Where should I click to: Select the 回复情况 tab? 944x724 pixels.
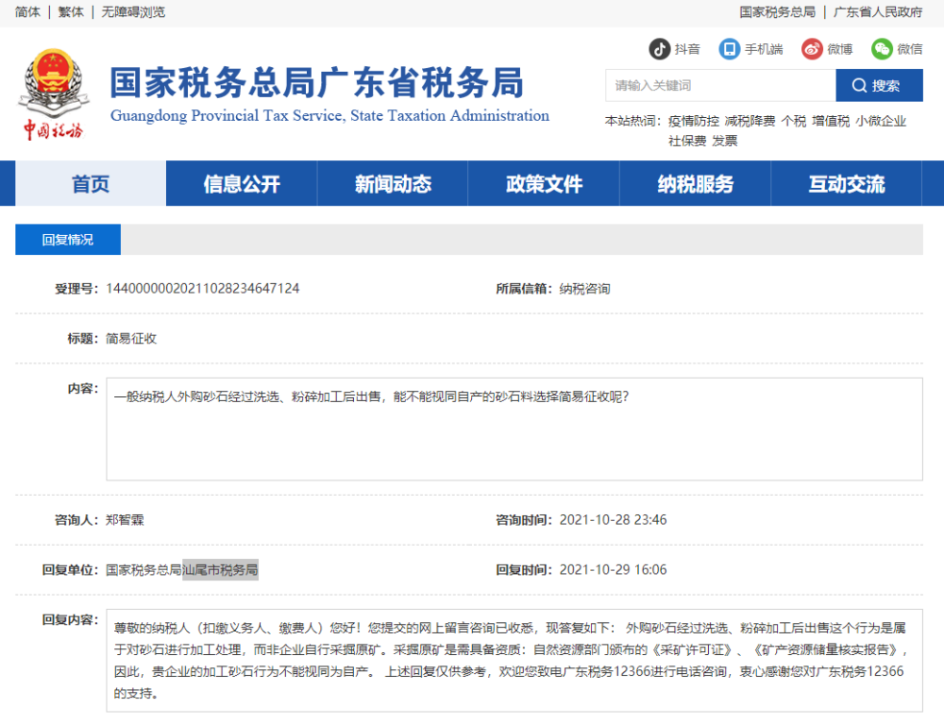68,240
